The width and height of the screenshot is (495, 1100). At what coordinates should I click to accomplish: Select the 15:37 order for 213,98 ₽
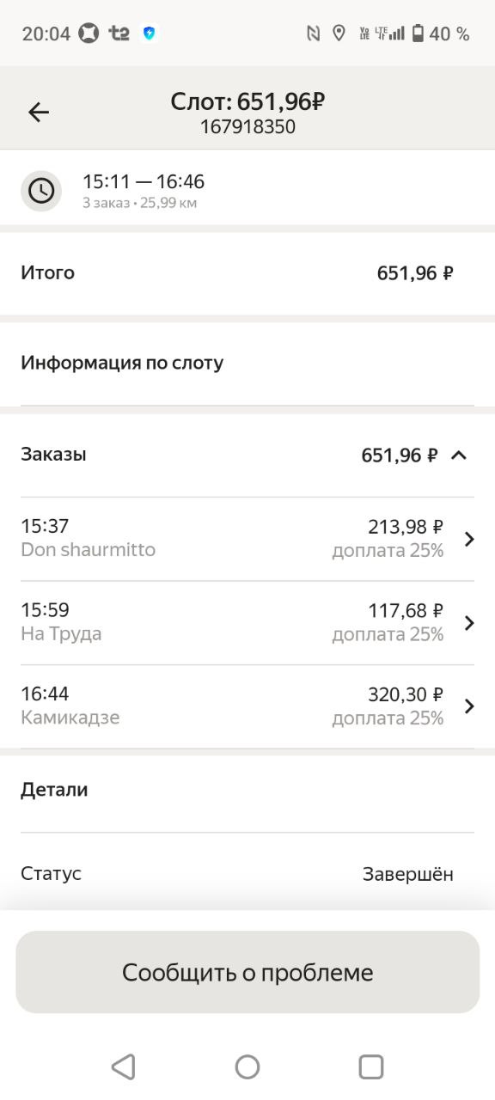click(247, 539)
